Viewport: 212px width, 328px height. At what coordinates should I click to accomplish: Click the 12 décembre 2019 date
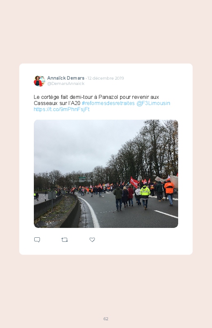pyautogui.click(x=106, y=78)
